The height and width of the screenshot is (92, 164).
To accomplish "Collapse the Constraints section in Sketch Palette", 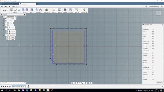I will pos(143,51).
